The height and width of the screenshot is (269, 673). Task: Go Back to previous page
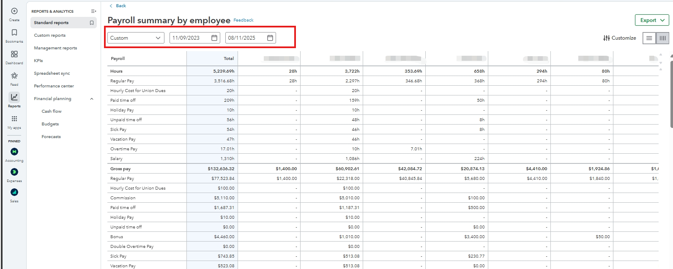click(x=118, y=6)
